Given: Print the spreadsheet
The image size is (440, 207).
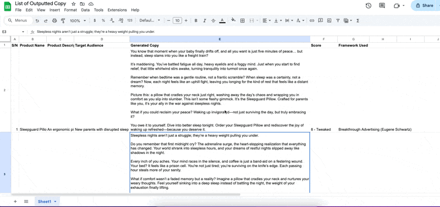Looking at the screenshot, I should click(54, 21).
